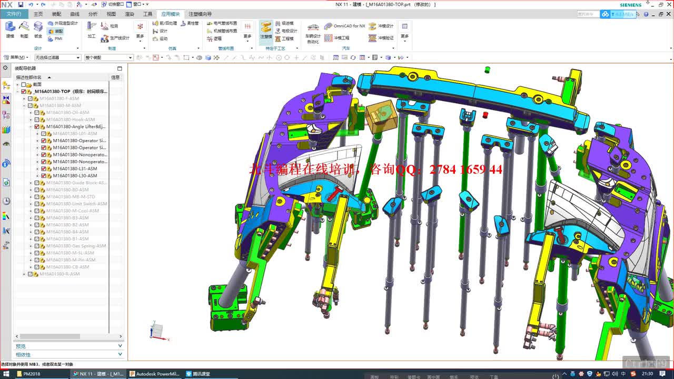
Task: Open 冲模设计 Die Design
Action: [x=381, y=26]
